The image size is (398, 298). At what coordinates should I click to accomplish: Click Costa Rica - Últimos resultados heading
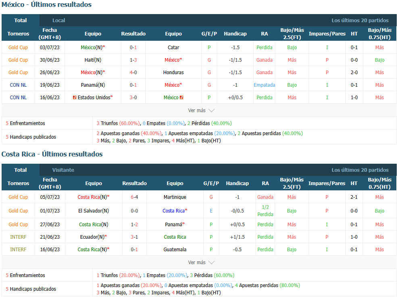[52, 154]
